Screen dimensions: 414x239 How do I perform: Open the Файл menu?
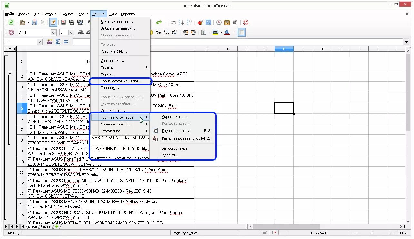click(x=9, y=14)
